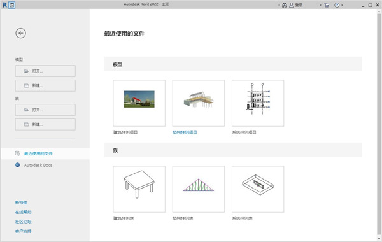This screenshot has height=242, width=382.
Task: Collapse the info center arrow left of binoculars
Action: pos(279,5)
